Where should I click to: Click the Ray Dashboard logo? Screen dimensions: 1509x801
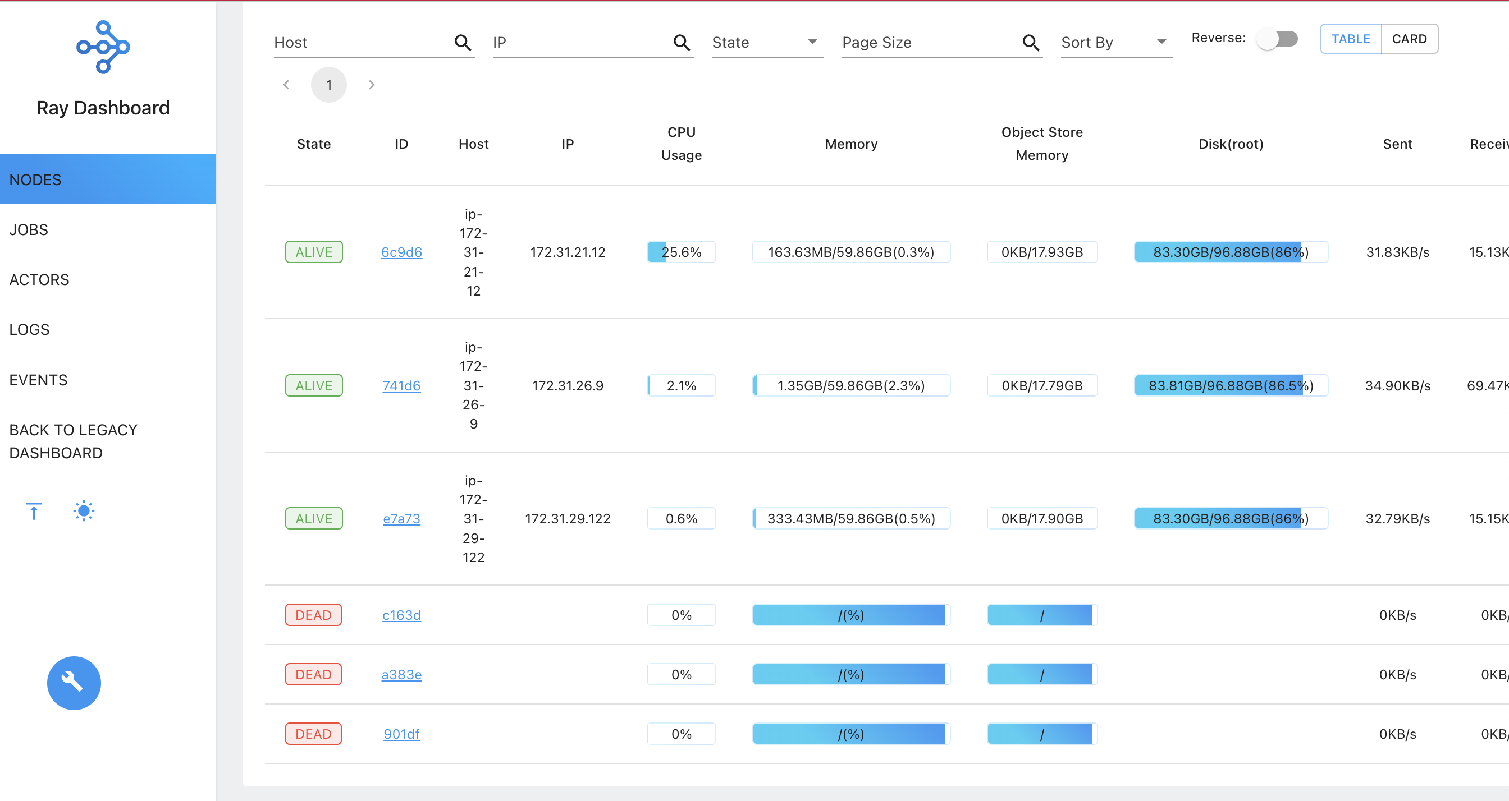(103, 47)
